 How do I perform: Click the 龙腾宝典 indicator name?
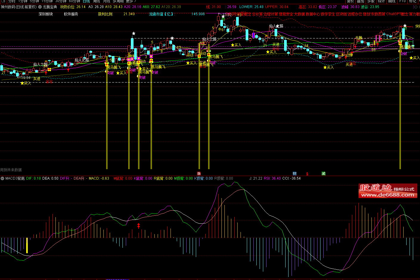point(50,7)
